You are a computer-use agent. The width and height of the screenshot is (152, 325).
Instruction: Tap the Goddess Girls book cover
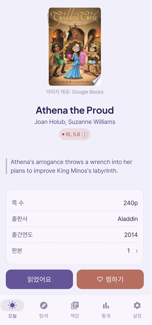(x=75, y=47)
